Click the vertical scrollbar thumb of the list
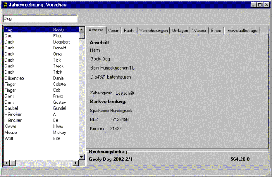 point(81,35)
